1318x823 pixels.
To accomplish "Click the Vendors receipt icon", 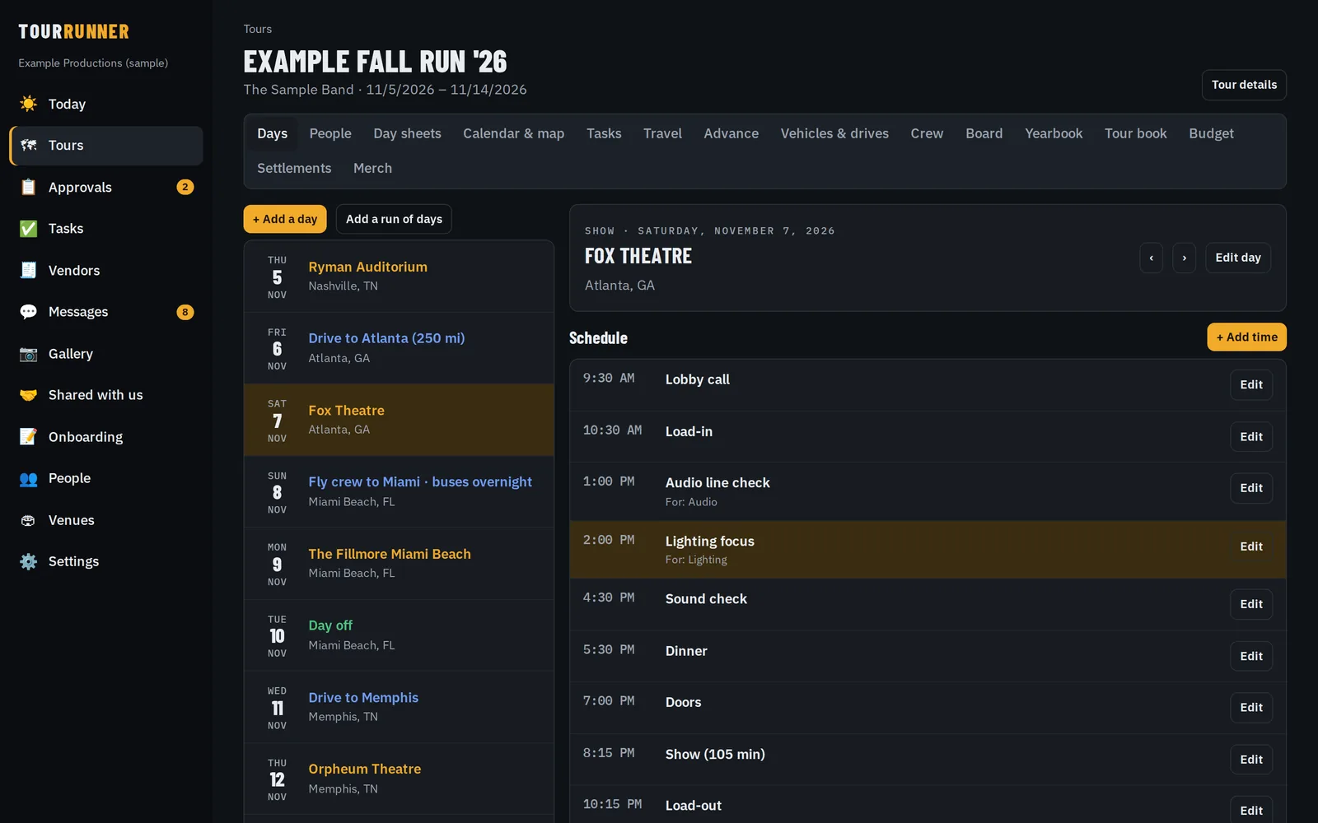I will 28,270.
